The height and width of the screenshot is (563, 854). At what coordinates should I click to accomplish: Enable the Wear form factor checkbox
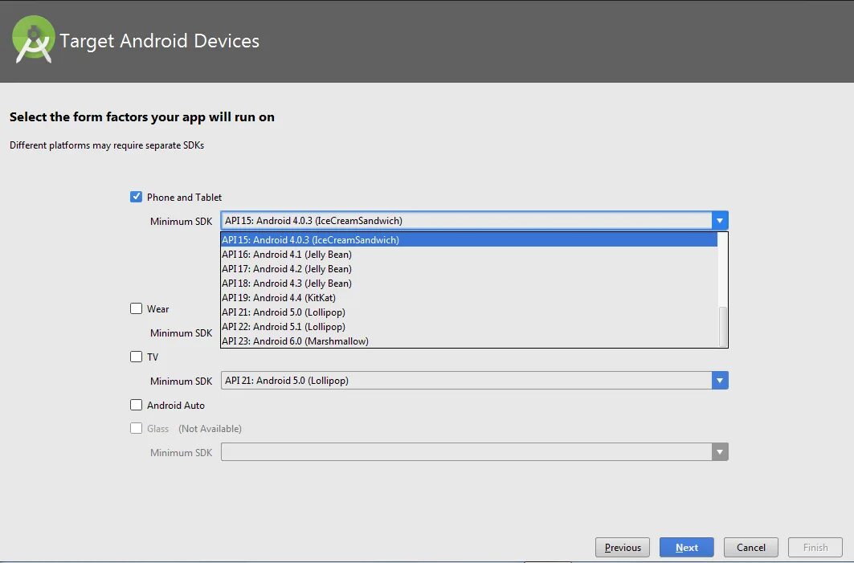pyautogui.click(x=136, y=308)
